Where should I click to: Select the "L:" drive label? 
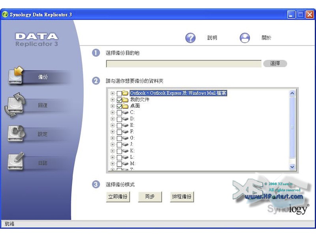click(132, 157)
